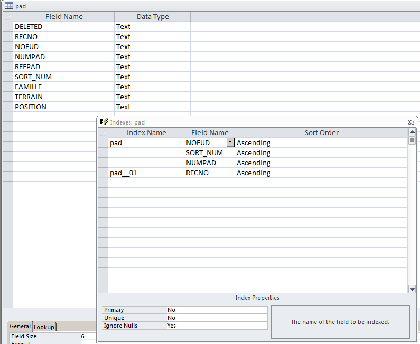Click the Unique property value field

(x=217, y=318)
